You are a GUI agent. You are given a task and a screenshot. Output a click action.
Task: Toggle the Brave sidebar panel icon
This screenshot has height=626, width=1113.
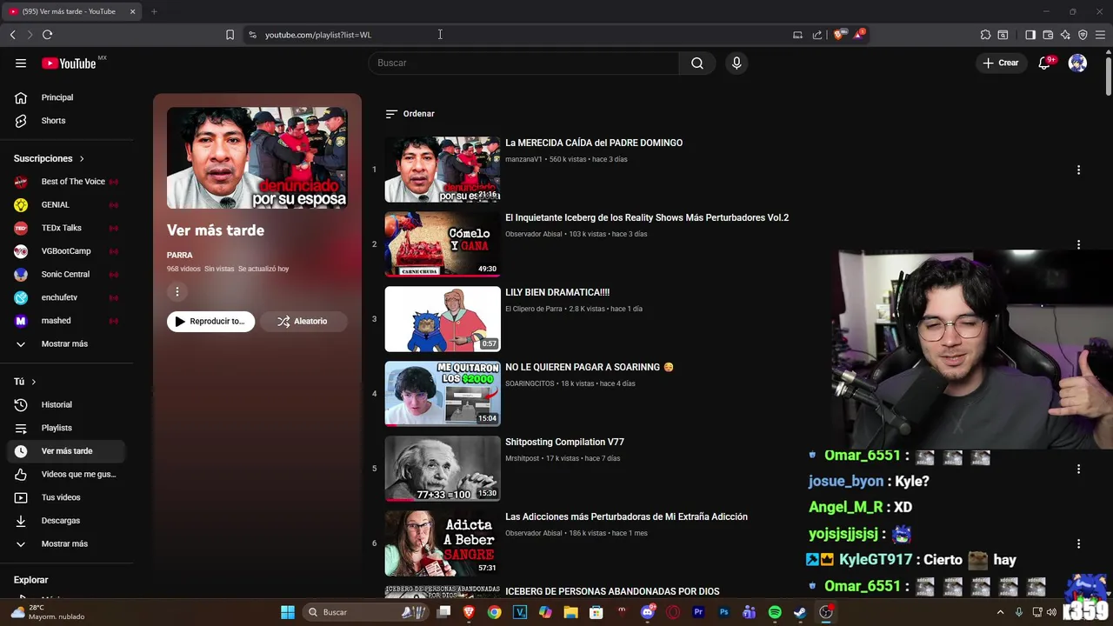(1030, 35)
